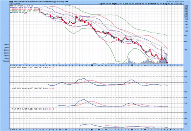Image resolution: width=191 pixels, height=131 pixels.
Task: Click the 140 price axis label
Action: point(186,24)
